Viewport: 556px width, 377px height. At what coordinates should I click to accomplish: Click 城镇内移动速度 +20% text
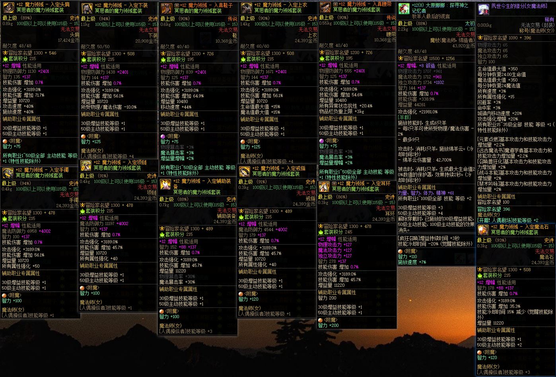pyautogui.click(x=500, y=113)
